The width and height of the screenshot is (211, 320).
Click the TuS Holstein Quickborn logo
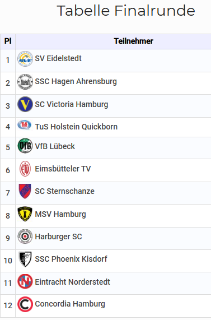point(25,125)
